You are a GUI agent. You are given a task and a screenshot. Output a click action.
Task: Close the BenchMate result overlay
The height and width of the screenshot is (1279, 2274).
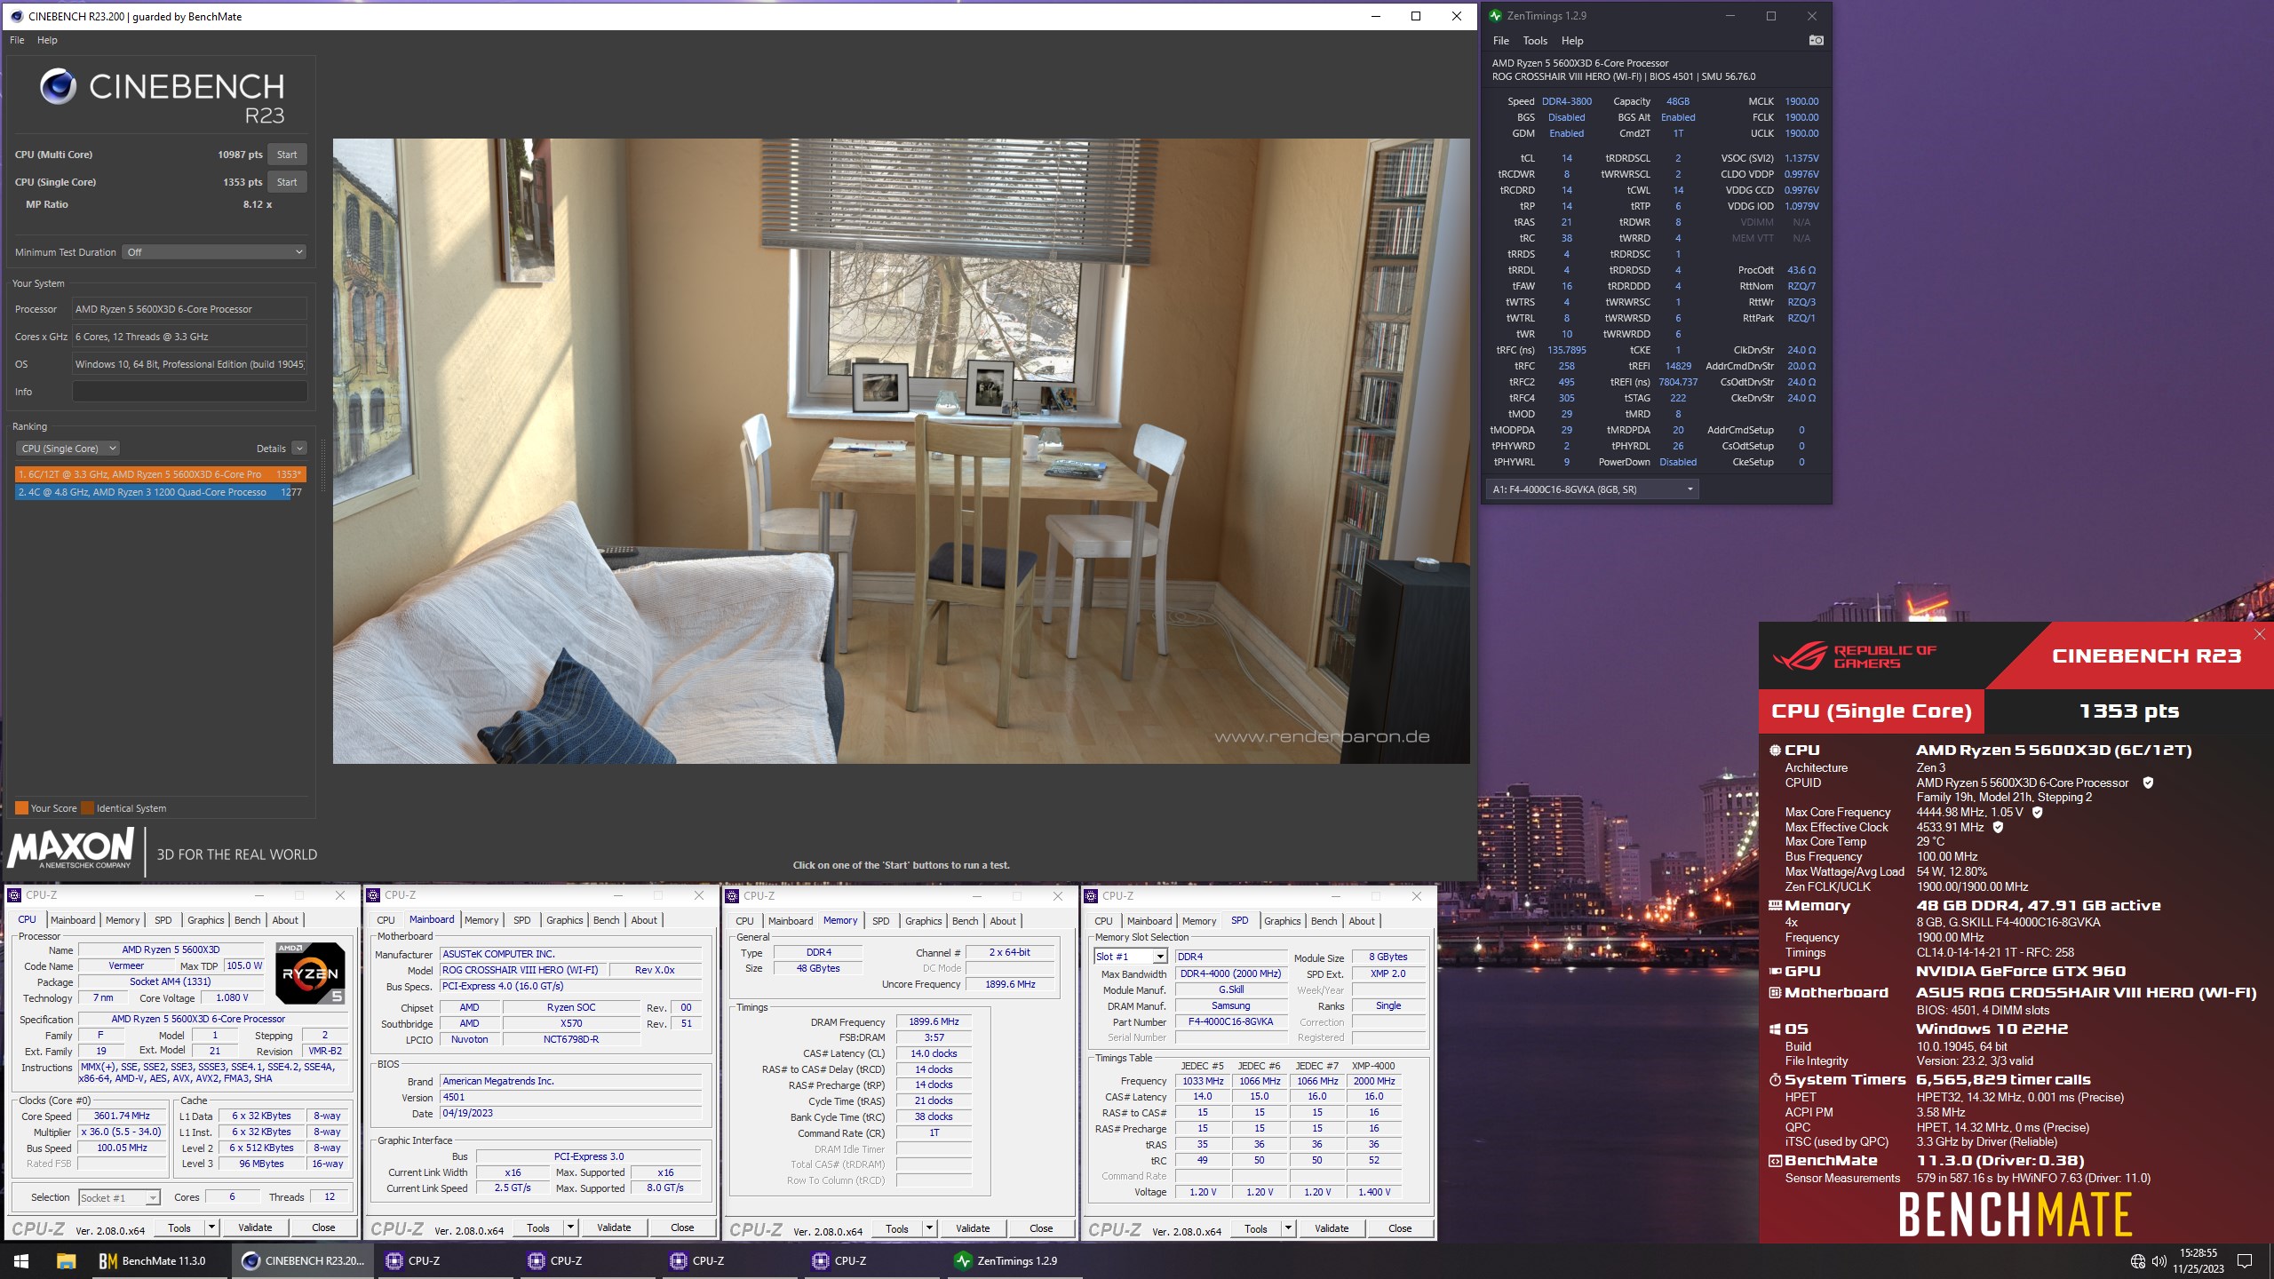click(2260, 633)
